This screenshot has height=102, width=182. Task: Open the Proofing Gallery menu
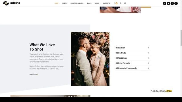point(77,3)
